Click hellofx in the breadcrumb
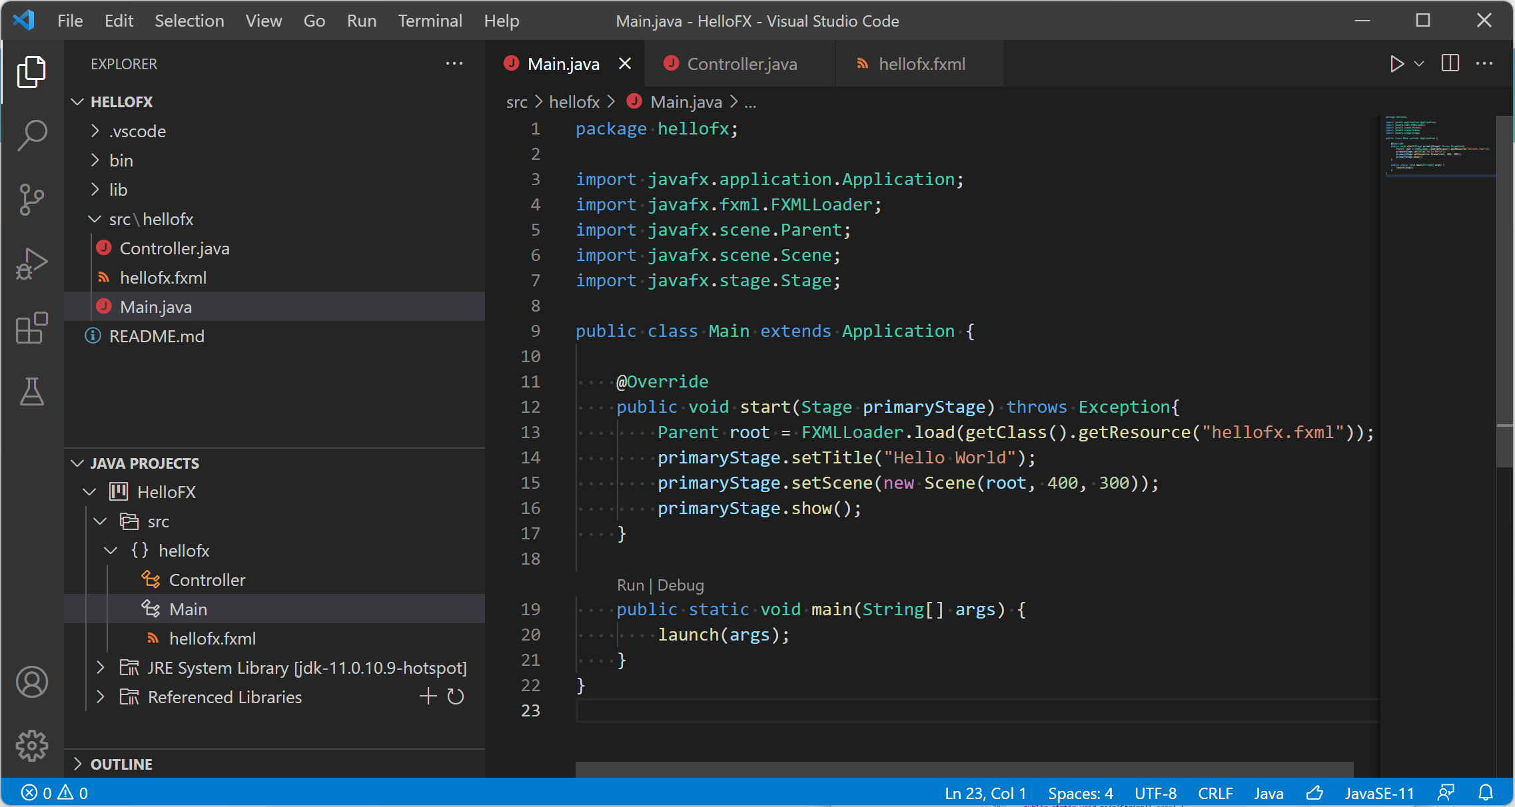The height and width of the screenshot is (807, 1515). pos(574,102)
